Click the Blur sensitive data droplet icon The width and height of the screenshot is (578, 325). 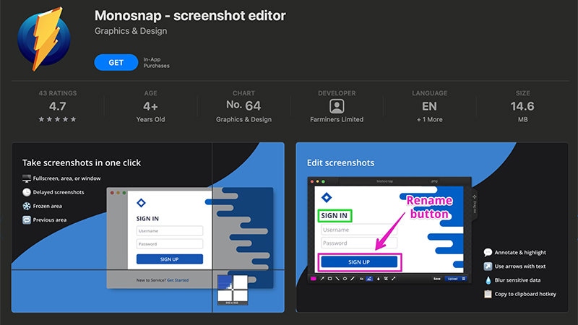(488, 280)
